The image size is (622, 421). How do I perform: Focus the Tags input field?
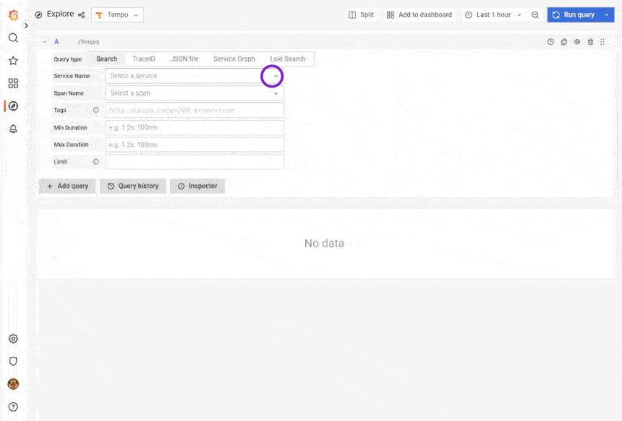[195, 110]
